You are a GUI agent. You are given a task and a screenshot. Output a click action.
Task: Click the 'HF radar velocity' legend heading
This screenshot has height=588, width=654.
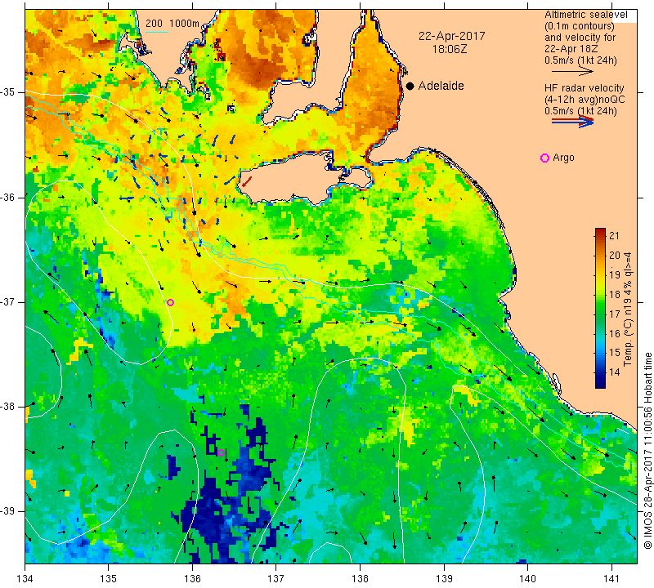[x=584, y=88]
